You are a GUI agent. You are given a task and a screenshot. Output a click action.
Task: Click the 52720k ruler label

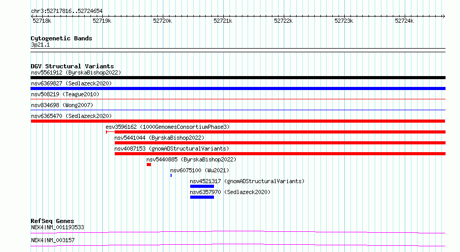[x=162, y=21]
